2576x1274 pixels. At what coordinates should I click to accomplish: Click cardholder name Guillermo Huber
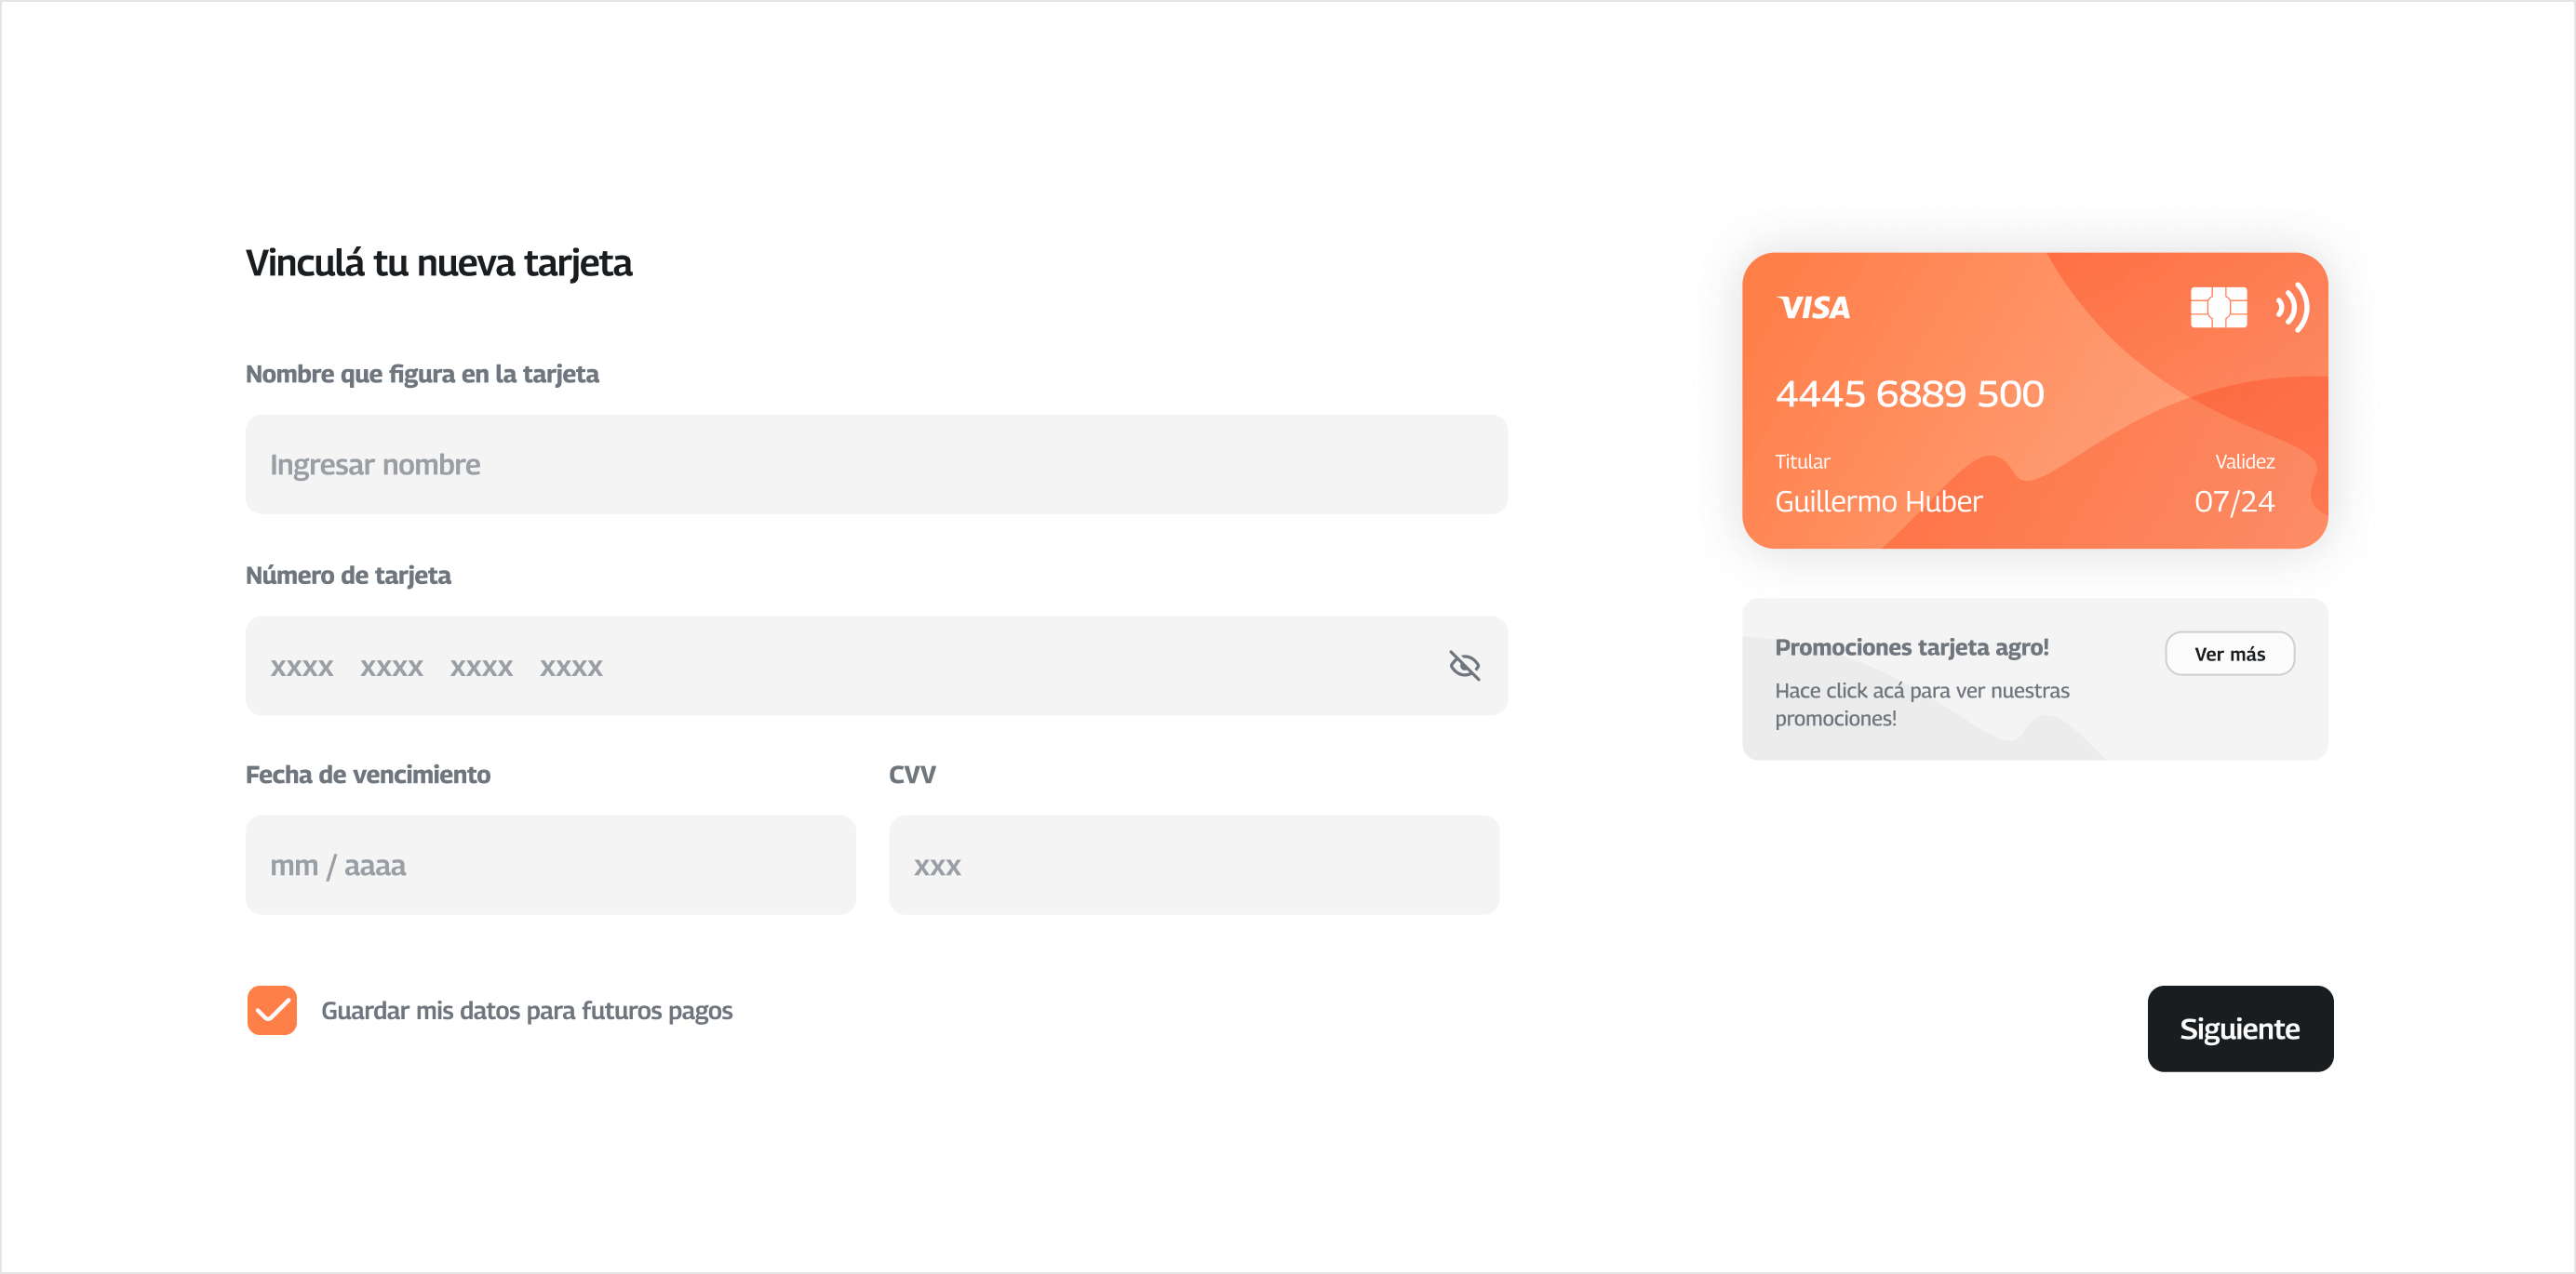point(1878,501)
